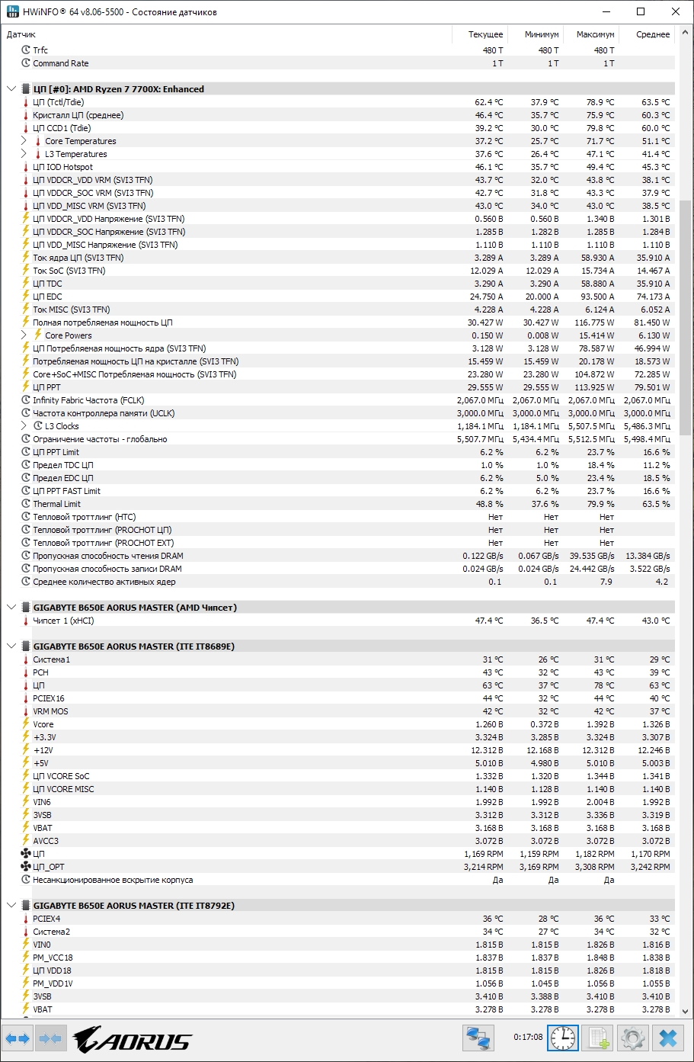Expand Core Powers subtree

24,335
